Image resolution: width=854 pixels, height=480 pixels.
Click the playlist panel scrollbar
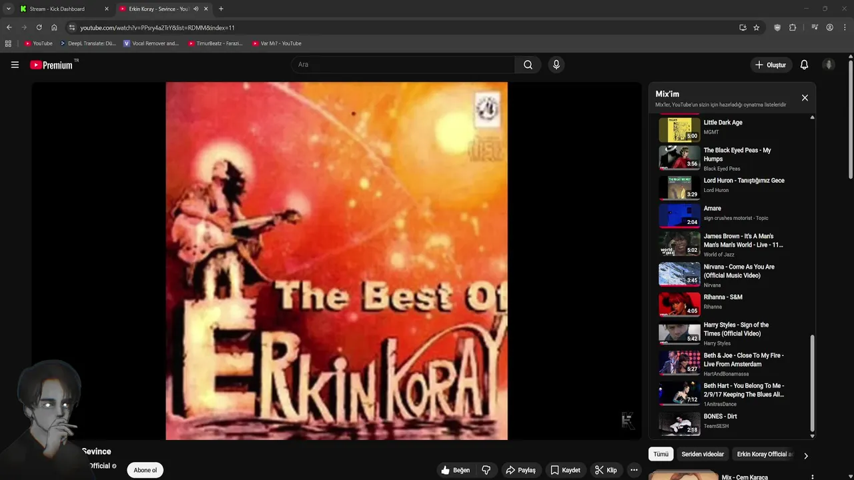812,382
